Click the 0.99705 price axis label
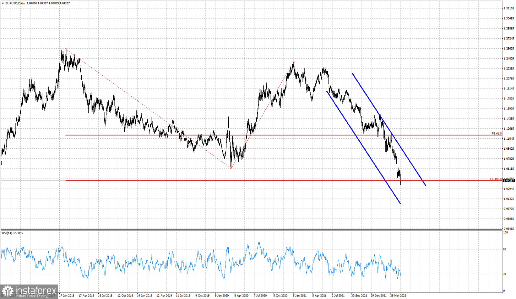 [x=509, y=209]
